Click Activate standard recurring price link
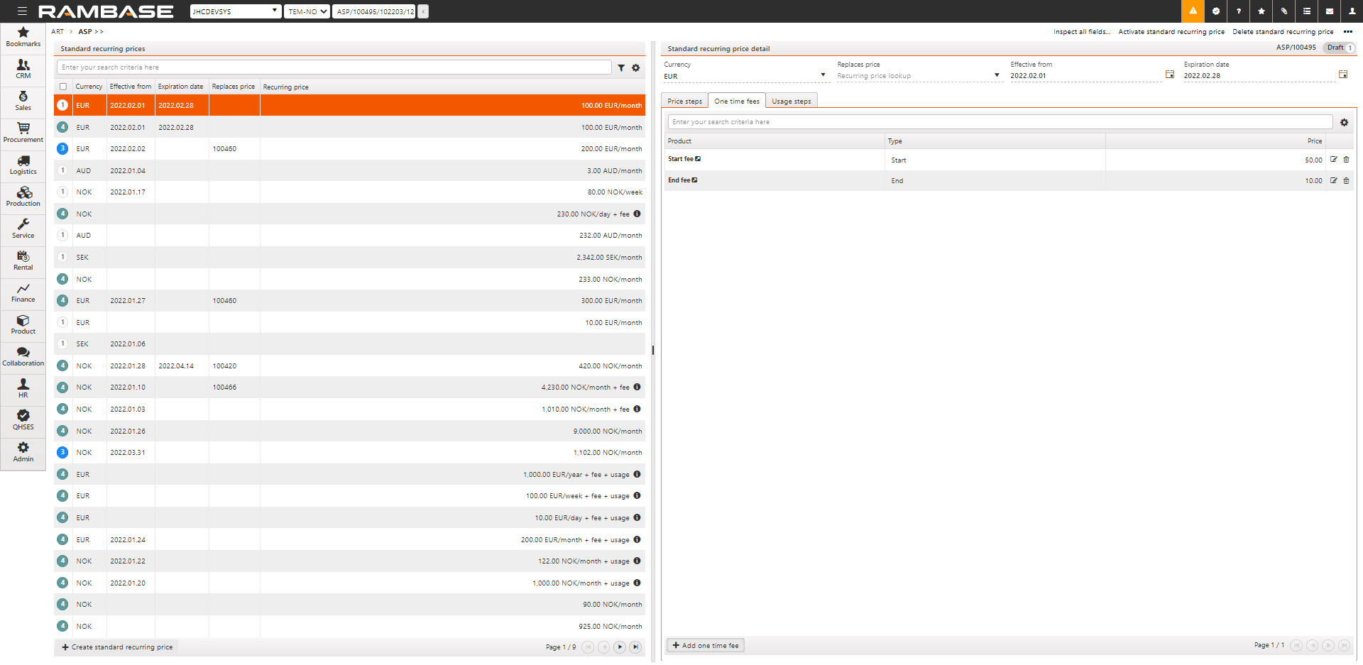Image resolution: width=1363 pixels, height=665 pixels. click(x=1171, y=32)
